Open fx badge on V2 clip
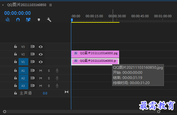 point(76,53)
